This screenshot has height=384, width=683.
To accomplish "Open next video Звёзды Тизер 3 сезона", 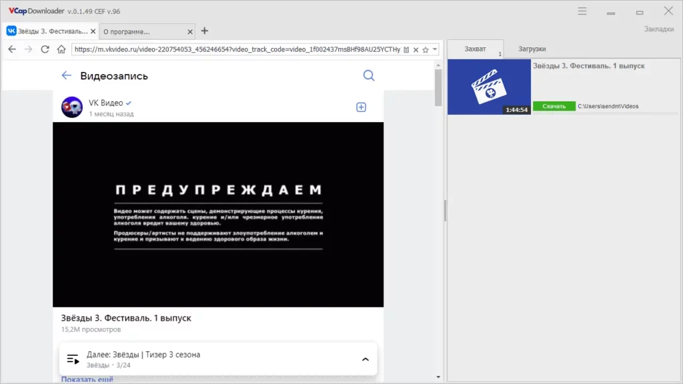I will (143, 355).
